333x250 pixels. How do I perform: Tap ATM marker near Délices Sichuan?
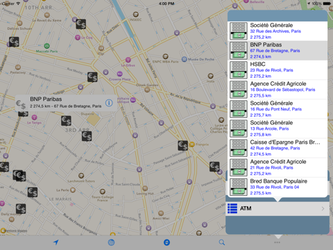coord(14,42)
